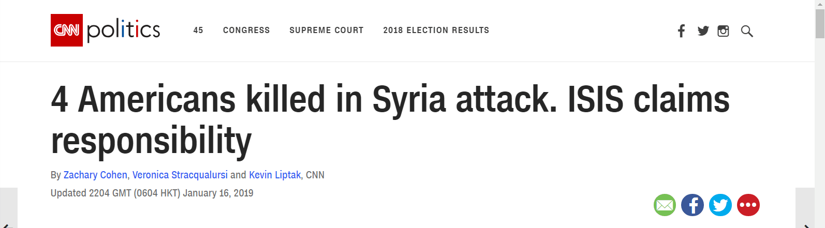Image resolution: width=825 pixels, height=228 pixels.
Task: Open the header Facebook icon
Action: (x=681, y=31)
